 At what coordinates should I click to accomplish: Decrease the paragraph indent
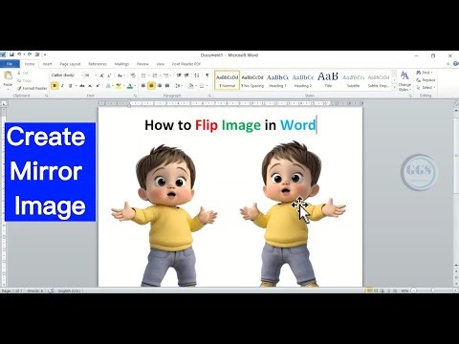(179, 75)
